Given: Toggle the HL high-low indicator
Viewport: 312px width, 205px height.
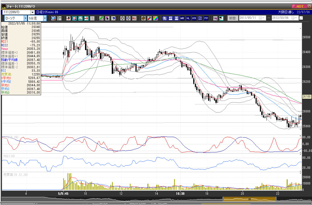Looking at the screenshot, I should click(x=188, y=18).
